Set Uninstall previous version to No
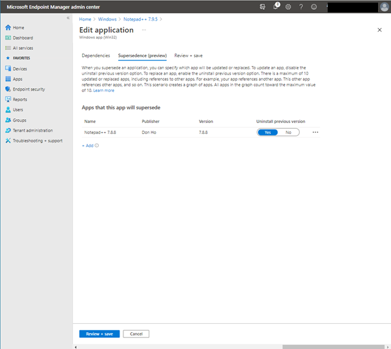This screenshot has width=391, height=349. (288, 132)
